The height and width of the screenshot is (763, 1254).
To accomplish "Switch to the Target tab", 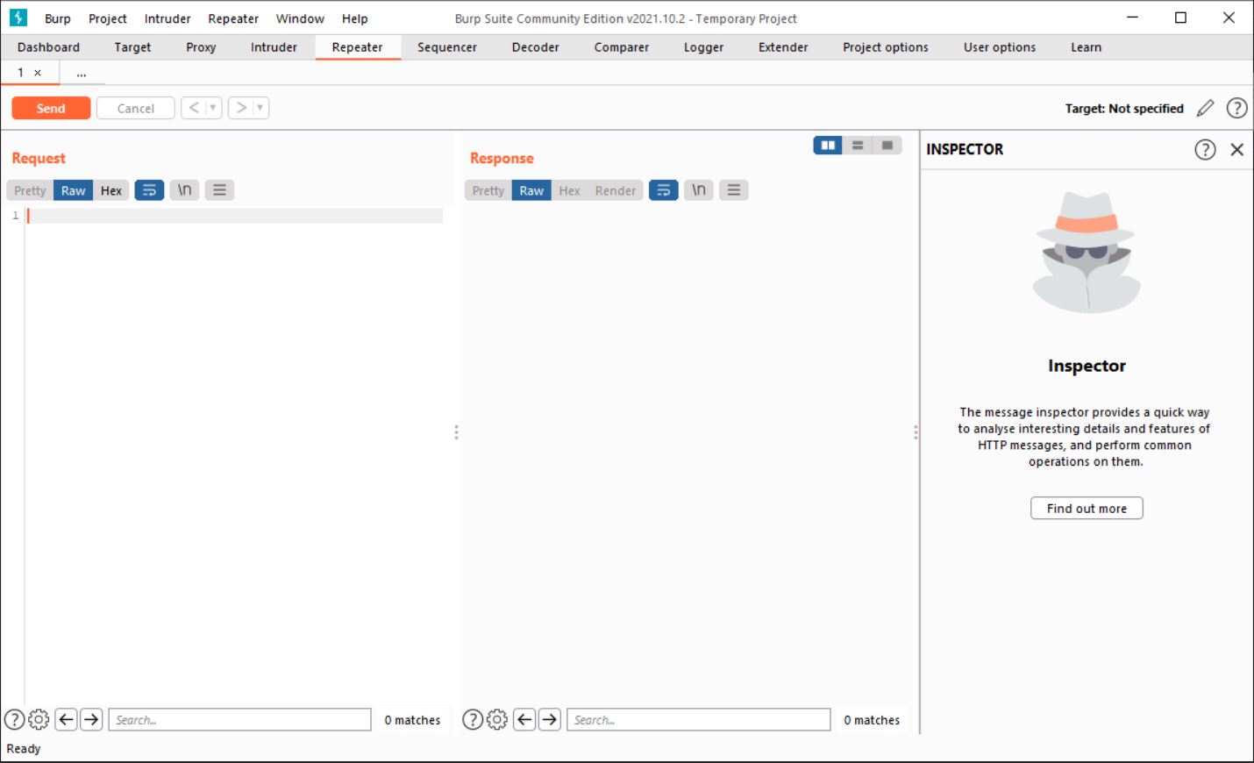I will pos(132,47).
